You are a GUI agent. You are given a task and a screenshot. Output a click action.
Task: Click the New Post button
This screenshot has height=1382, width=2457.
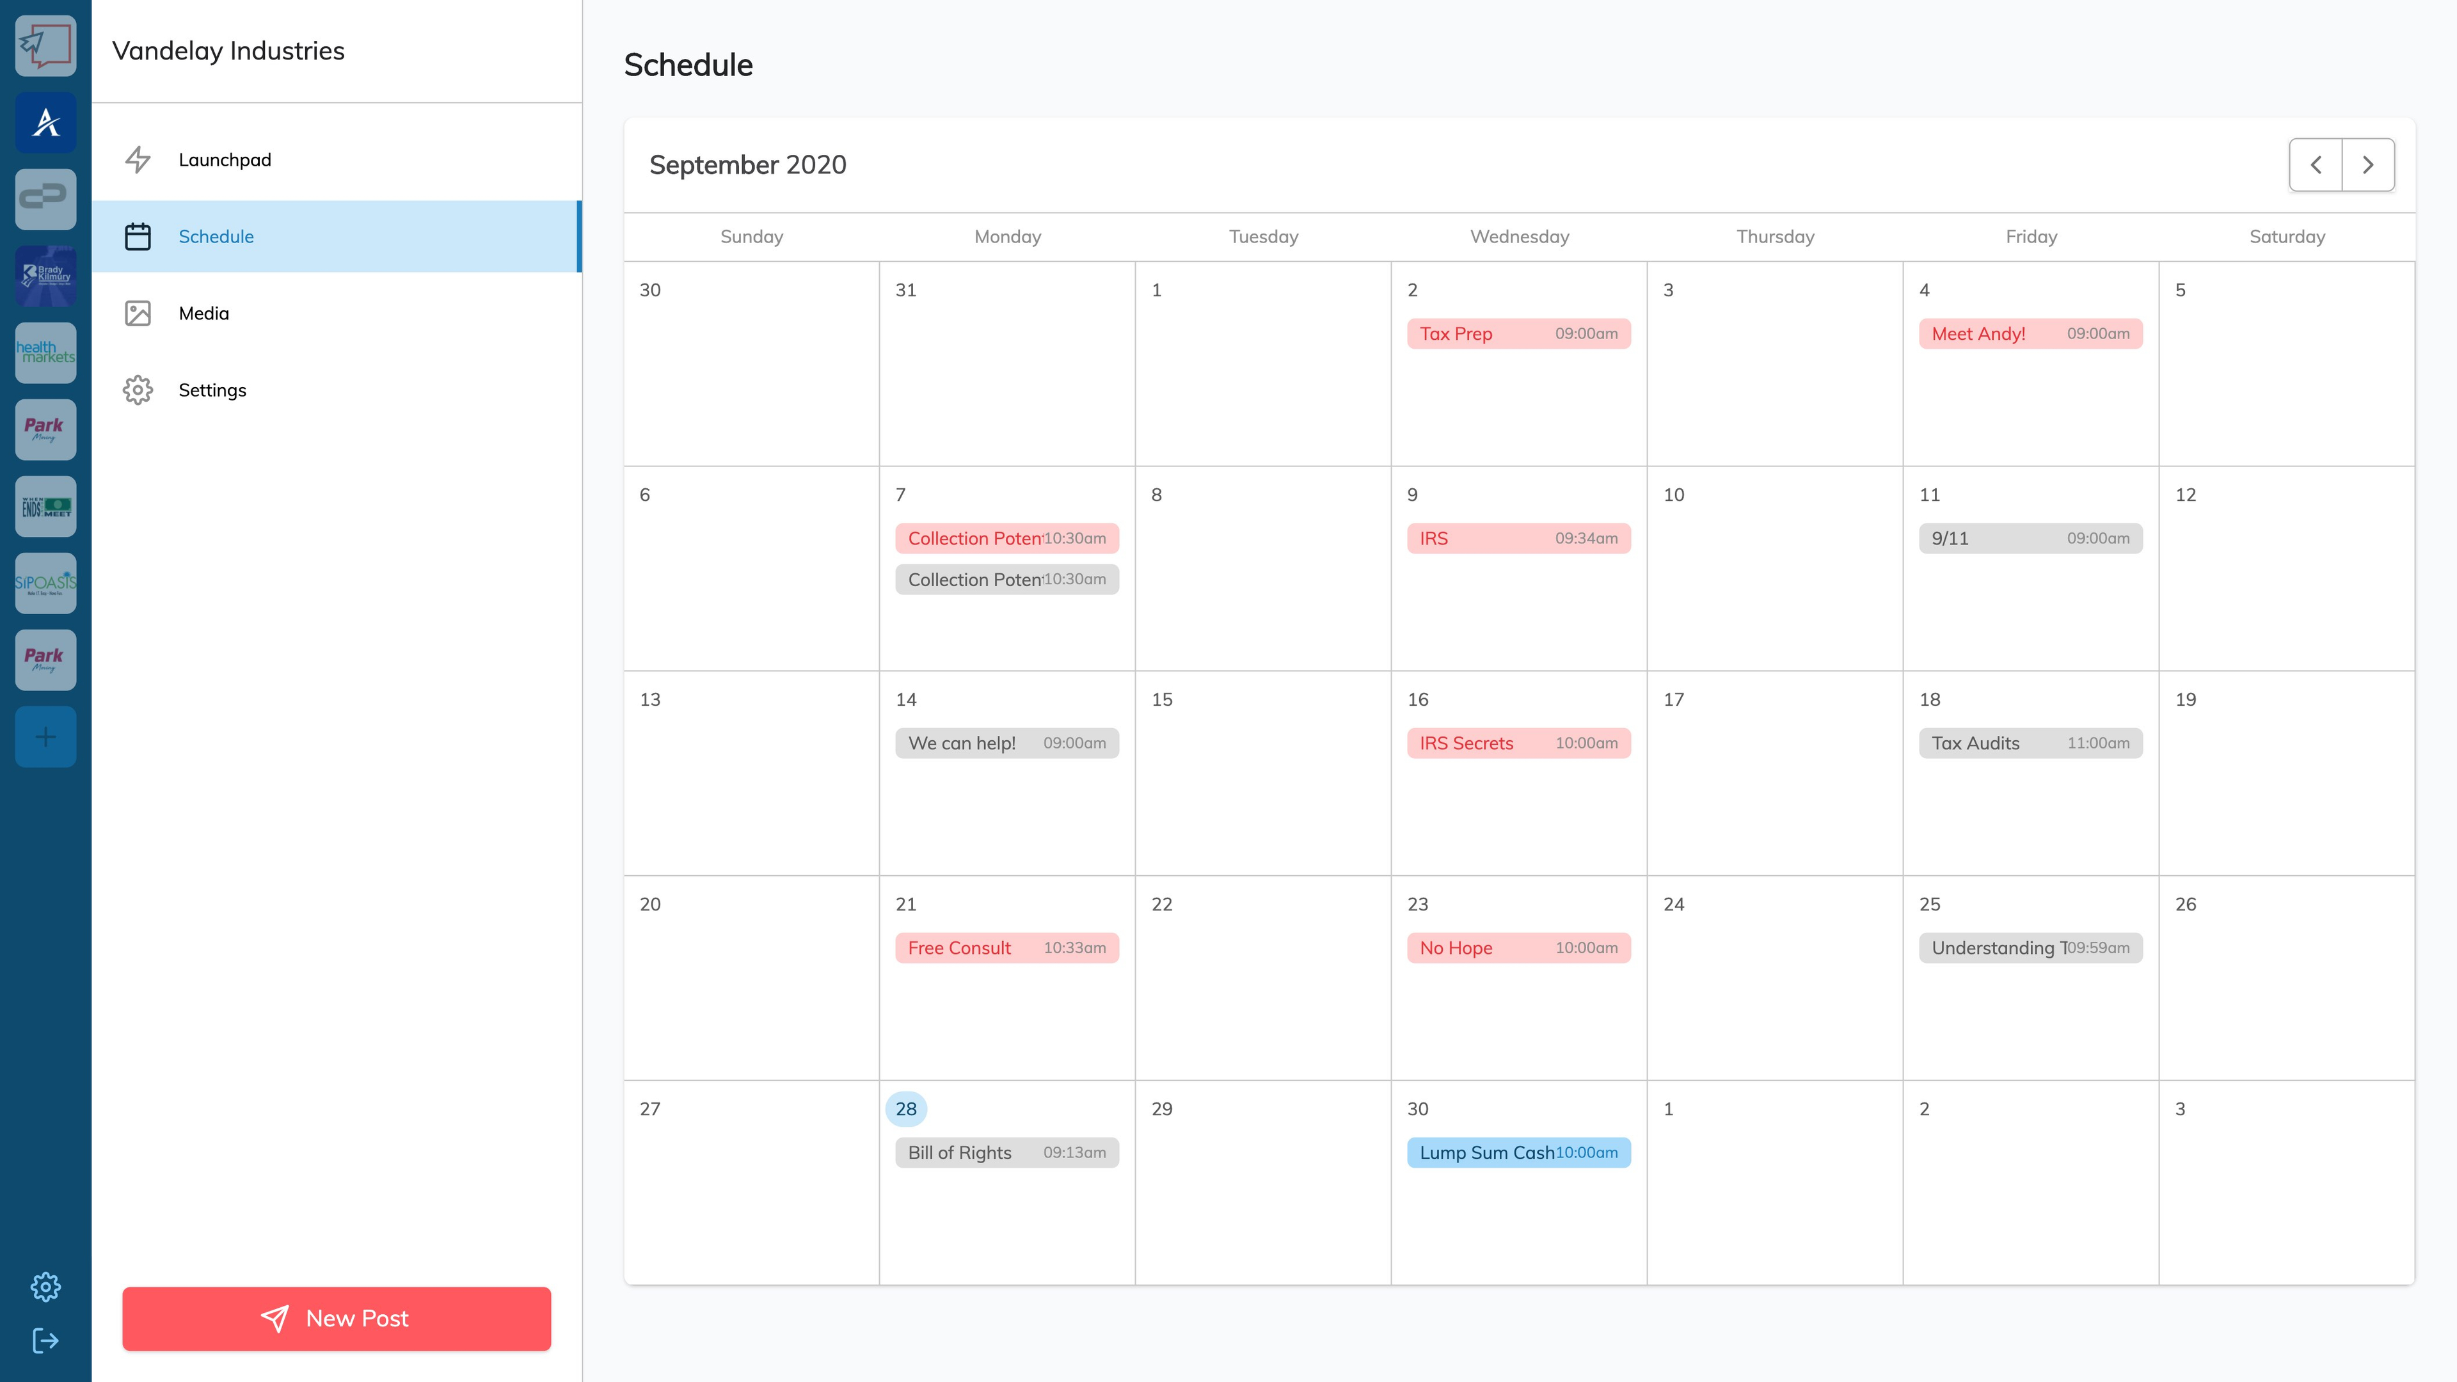pyautogui.click(x=337, y=1318)
